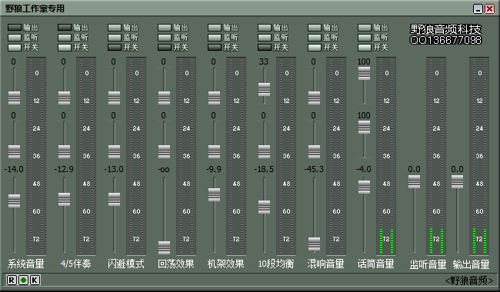Click the 10段均衡 channel label
Image resolution: width=500 pixels, height=292 pixels.
coord(276,264)
